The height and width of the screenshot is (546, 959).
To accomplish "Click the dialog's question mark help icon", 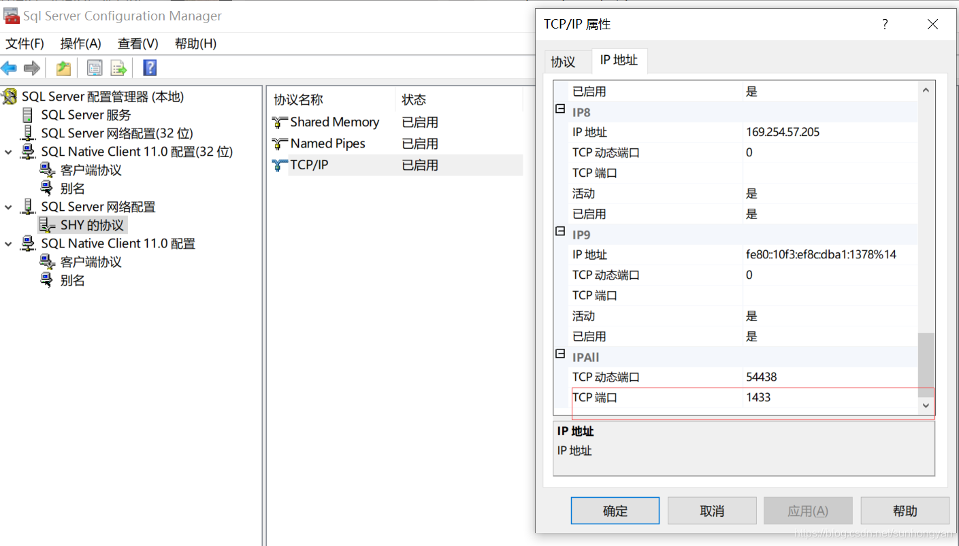I will click(885, 24).
